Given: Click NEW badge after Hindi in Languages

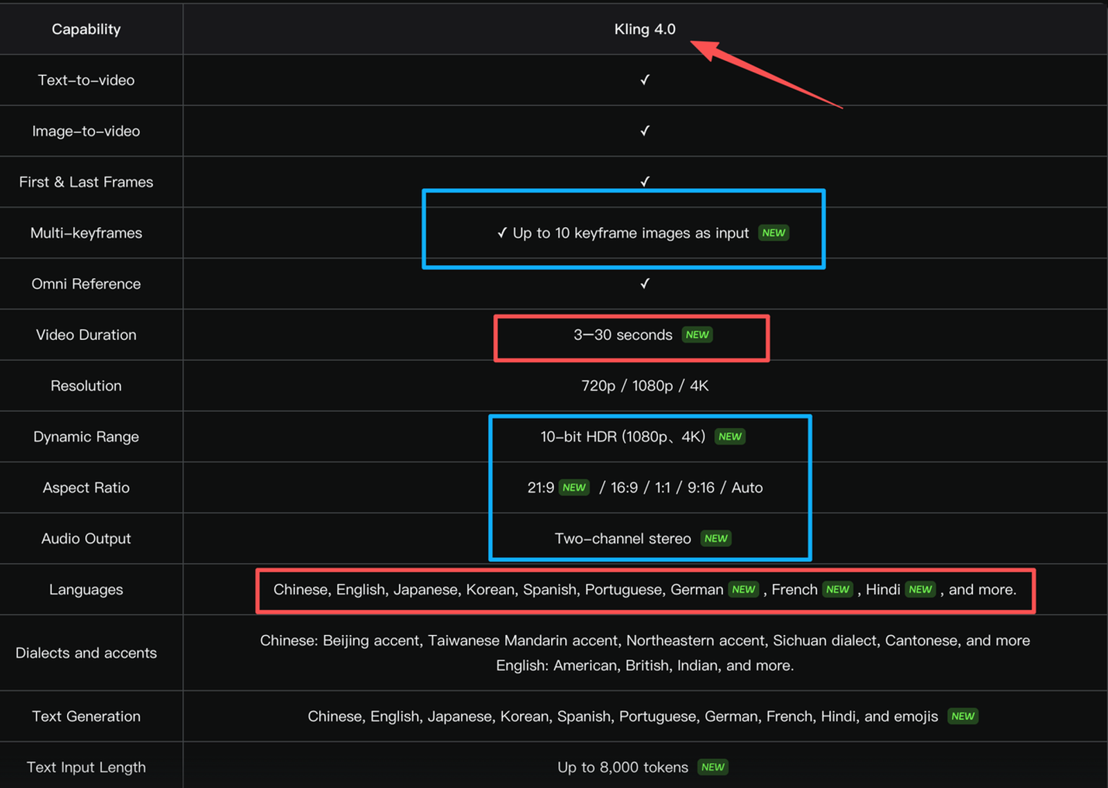Looking at the screenshot, I should 920,589.
